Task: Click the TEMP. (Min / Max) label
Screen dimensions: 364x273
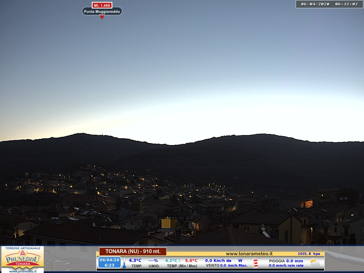Action: click(x=182, y=266)
